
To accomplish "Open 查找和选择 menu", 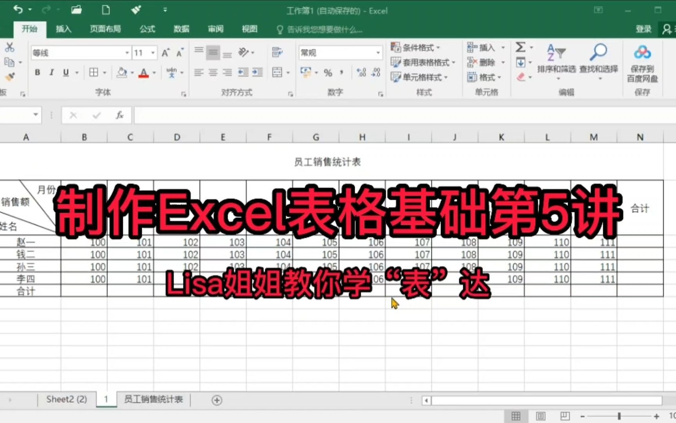I will point(599,61).
